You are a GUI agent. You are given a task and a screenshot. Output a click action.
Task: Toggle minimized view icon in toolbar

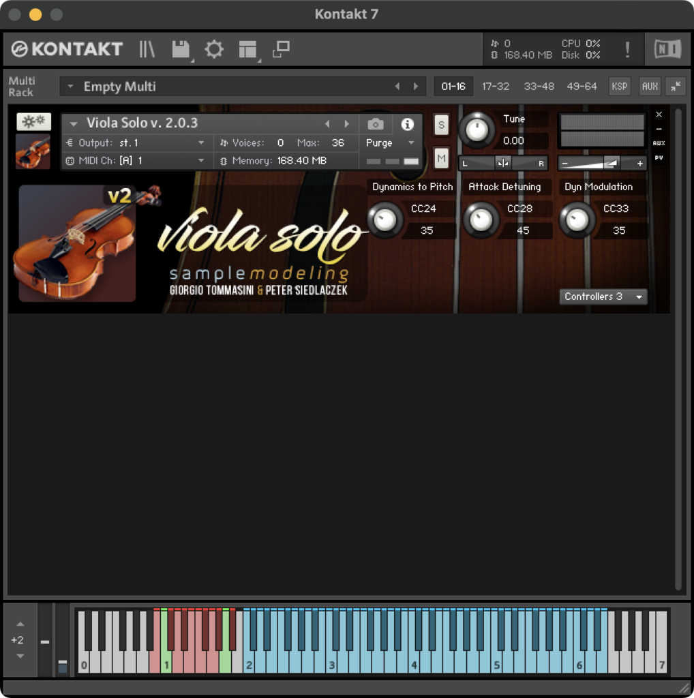pos(282,49)
